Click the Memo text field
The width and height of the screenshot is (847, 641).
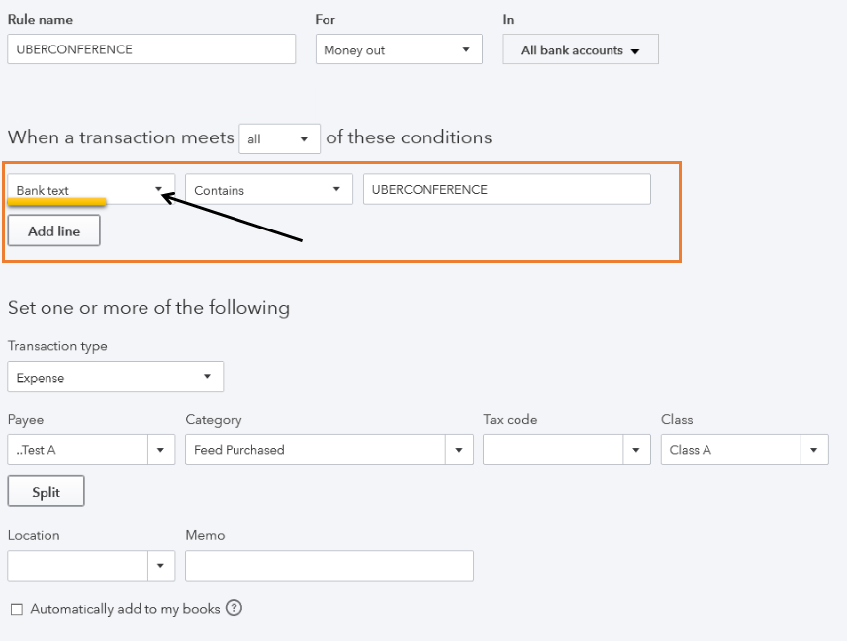329,566
